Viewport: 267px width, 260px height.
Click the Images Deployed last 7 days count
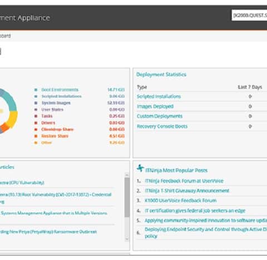pos(250,107)
